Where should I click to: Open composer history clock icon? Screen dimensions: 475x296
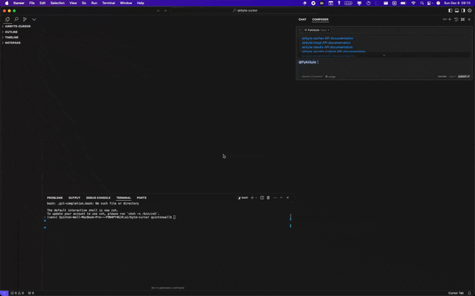click(x=456, y=20)
